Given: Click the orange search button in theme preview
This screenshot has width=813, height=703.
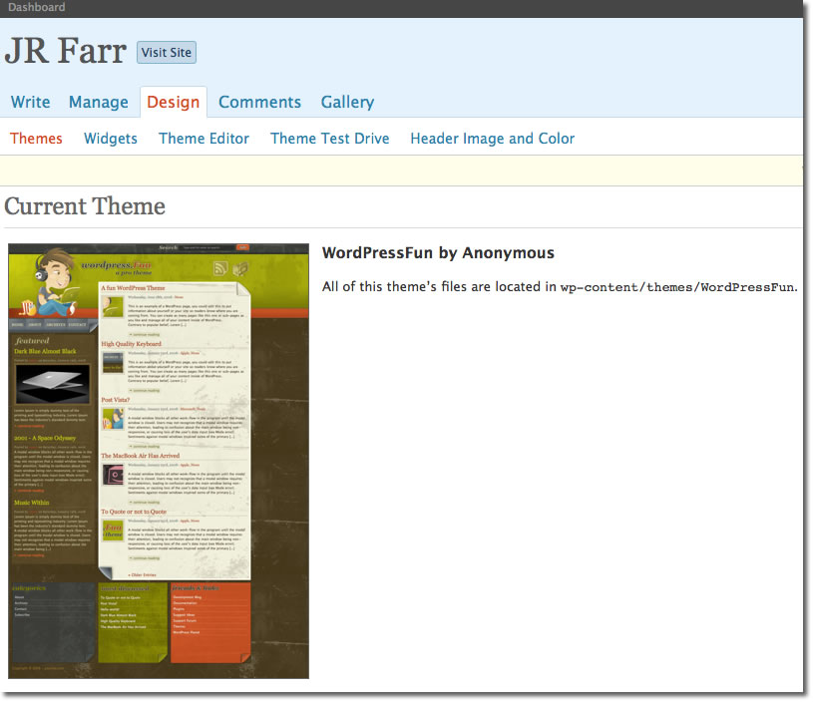Looking at the screenshot, I should 242,248.
